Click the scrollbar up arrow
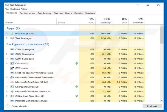This screenshot has height=112, width=167. pyautogui.click(x=162, y=26)
